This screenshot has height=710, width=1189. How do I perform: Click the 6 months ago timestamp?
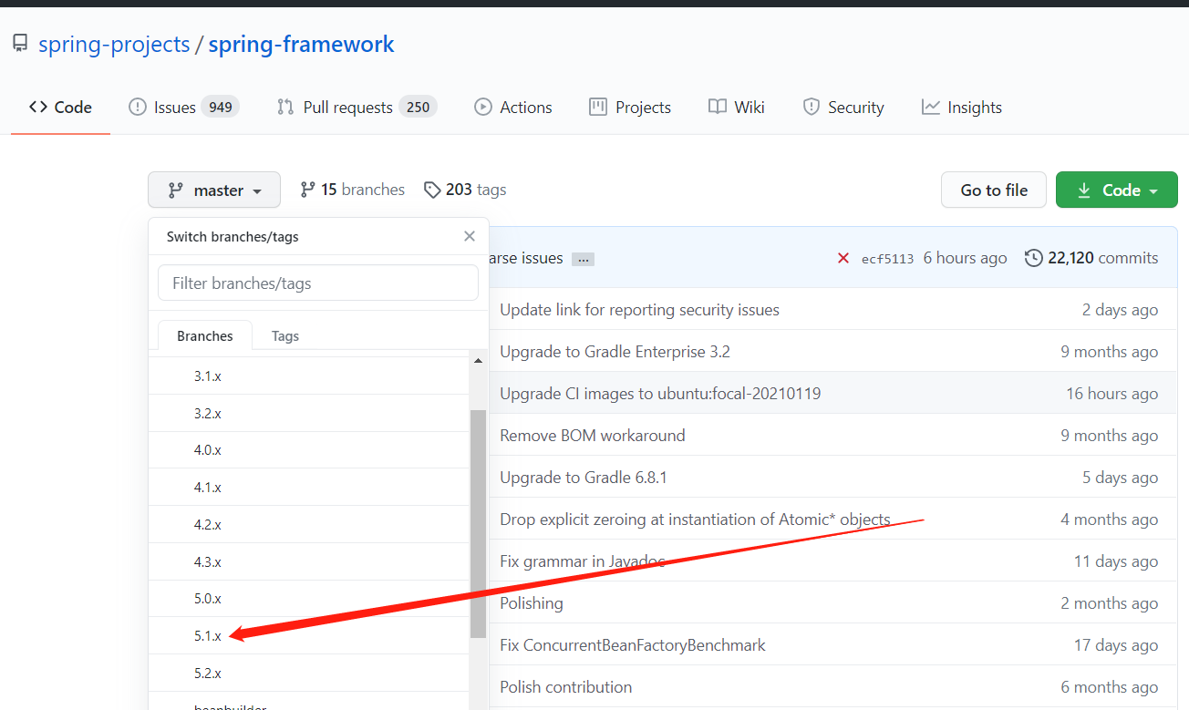click(1110, 687)
